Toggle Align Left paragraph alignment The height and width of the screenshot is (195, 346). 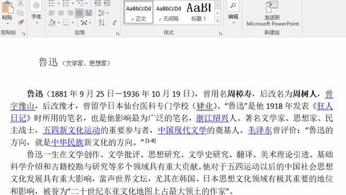tap(52, 13)
